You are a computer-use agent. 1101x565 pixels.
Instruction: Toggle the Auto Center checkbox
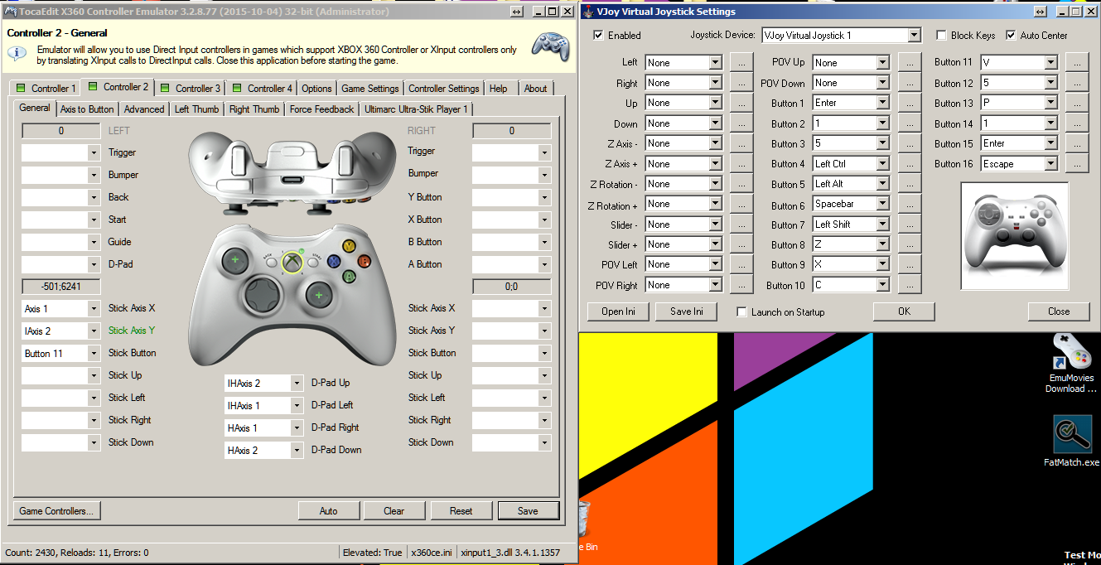[x=1011, y=36]
